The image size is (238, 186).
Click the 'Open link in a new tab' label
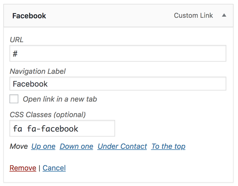[x=60, y=99]
